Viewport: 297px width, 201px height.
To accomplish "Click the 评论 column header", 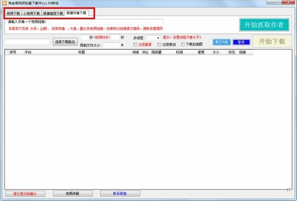I will click(145, 52).
